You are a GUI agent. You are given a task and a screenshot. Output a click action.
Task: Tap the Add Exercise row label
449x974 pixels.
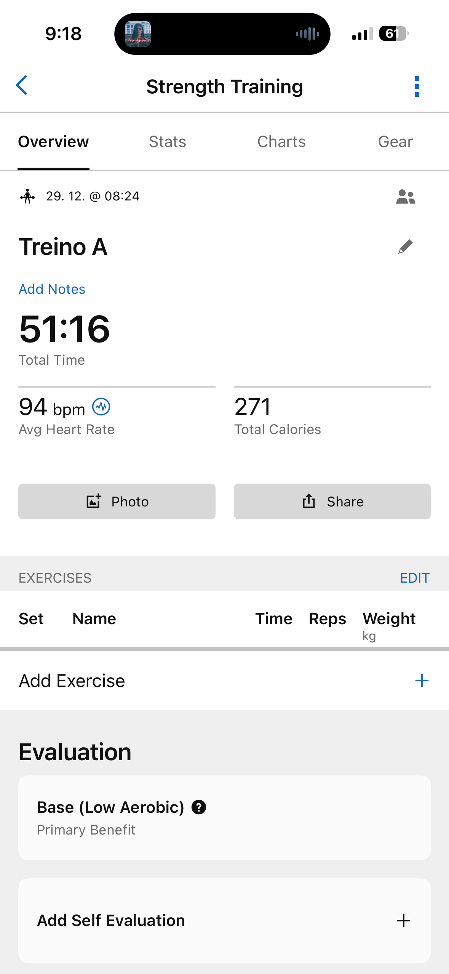pos(72,681)
